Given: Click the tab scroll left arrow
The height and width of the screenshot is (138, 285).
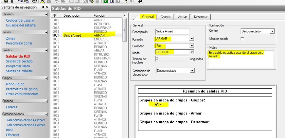Looking at the screenshot, I should pos(131,17).
